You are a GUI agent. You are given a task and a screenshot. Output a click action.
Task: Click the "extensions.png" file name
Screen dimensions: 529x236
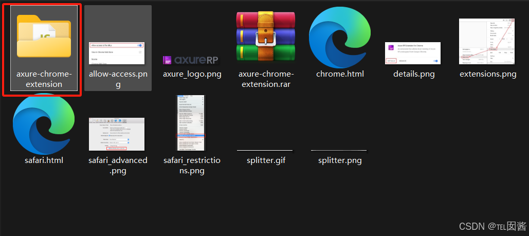pos(488,74)
